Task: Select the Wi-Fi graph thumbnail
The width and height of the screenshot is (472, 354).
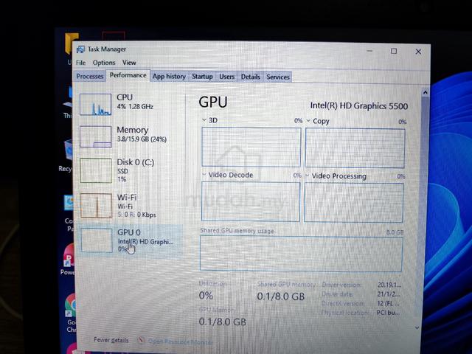Action: click(97, 206)
